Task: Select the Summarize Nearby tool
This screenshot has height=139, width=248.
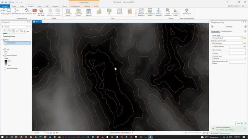Action: pos(68,12)
